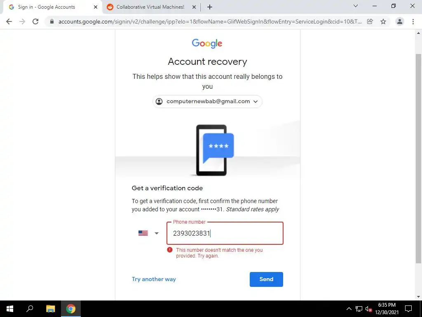Open the US flag country code dropdown
The width and height of the screenshot is (422, 317).
click(148, 233)
